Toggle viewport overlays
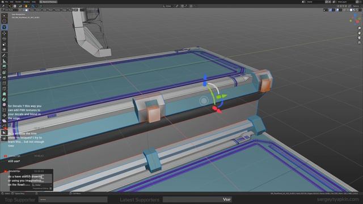 pos(337,10)
